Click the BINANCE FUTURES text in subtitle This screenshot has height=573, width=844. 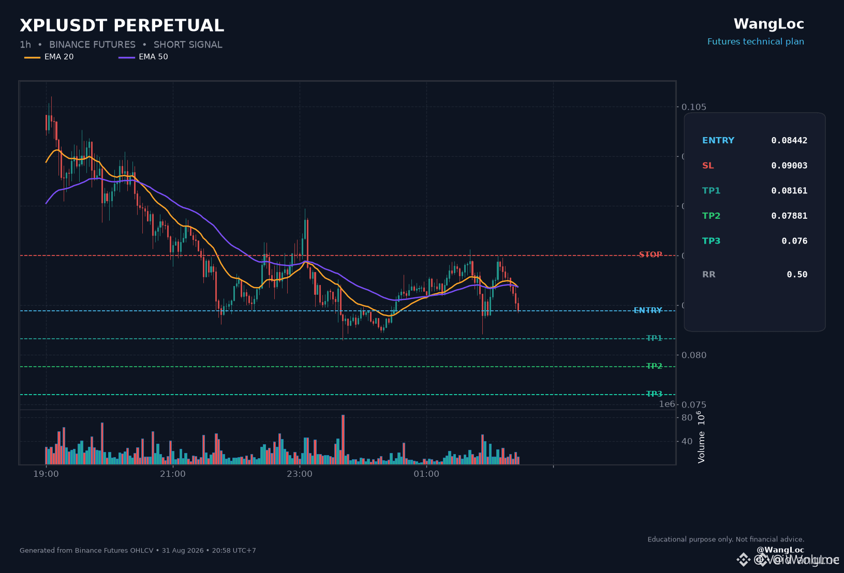click(92, 45)
